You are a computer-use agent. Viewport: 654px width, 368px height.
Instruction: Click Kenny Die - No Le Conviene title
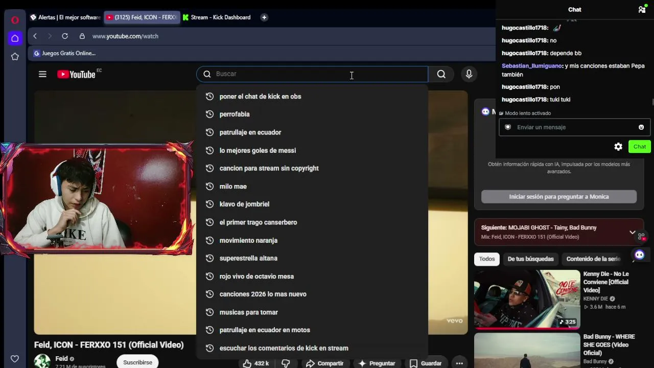click(606, 282)
